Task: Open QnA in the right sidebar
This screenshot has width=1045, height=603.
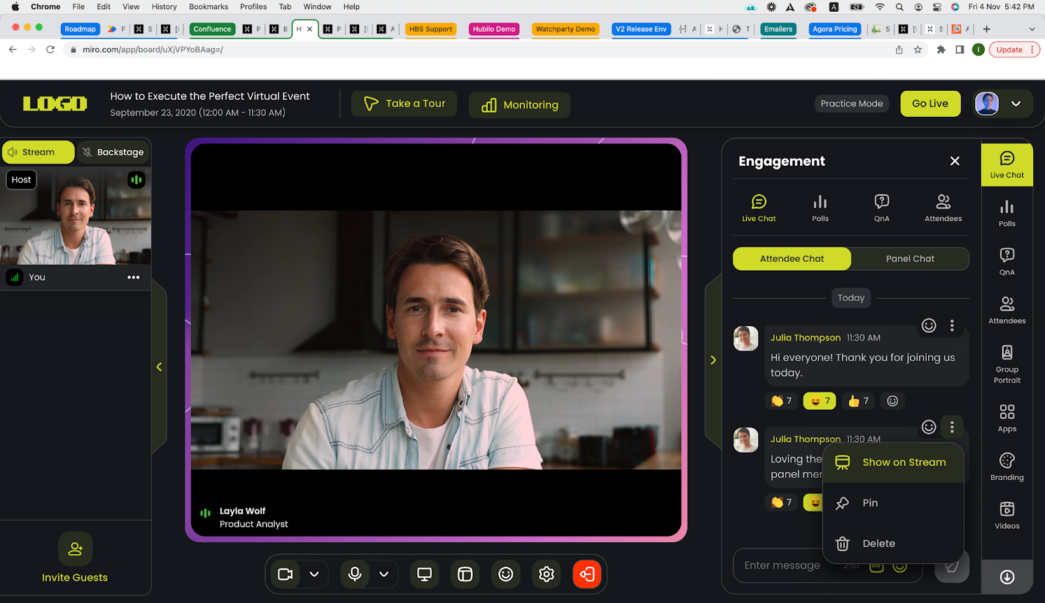Action: point(1006,262)
